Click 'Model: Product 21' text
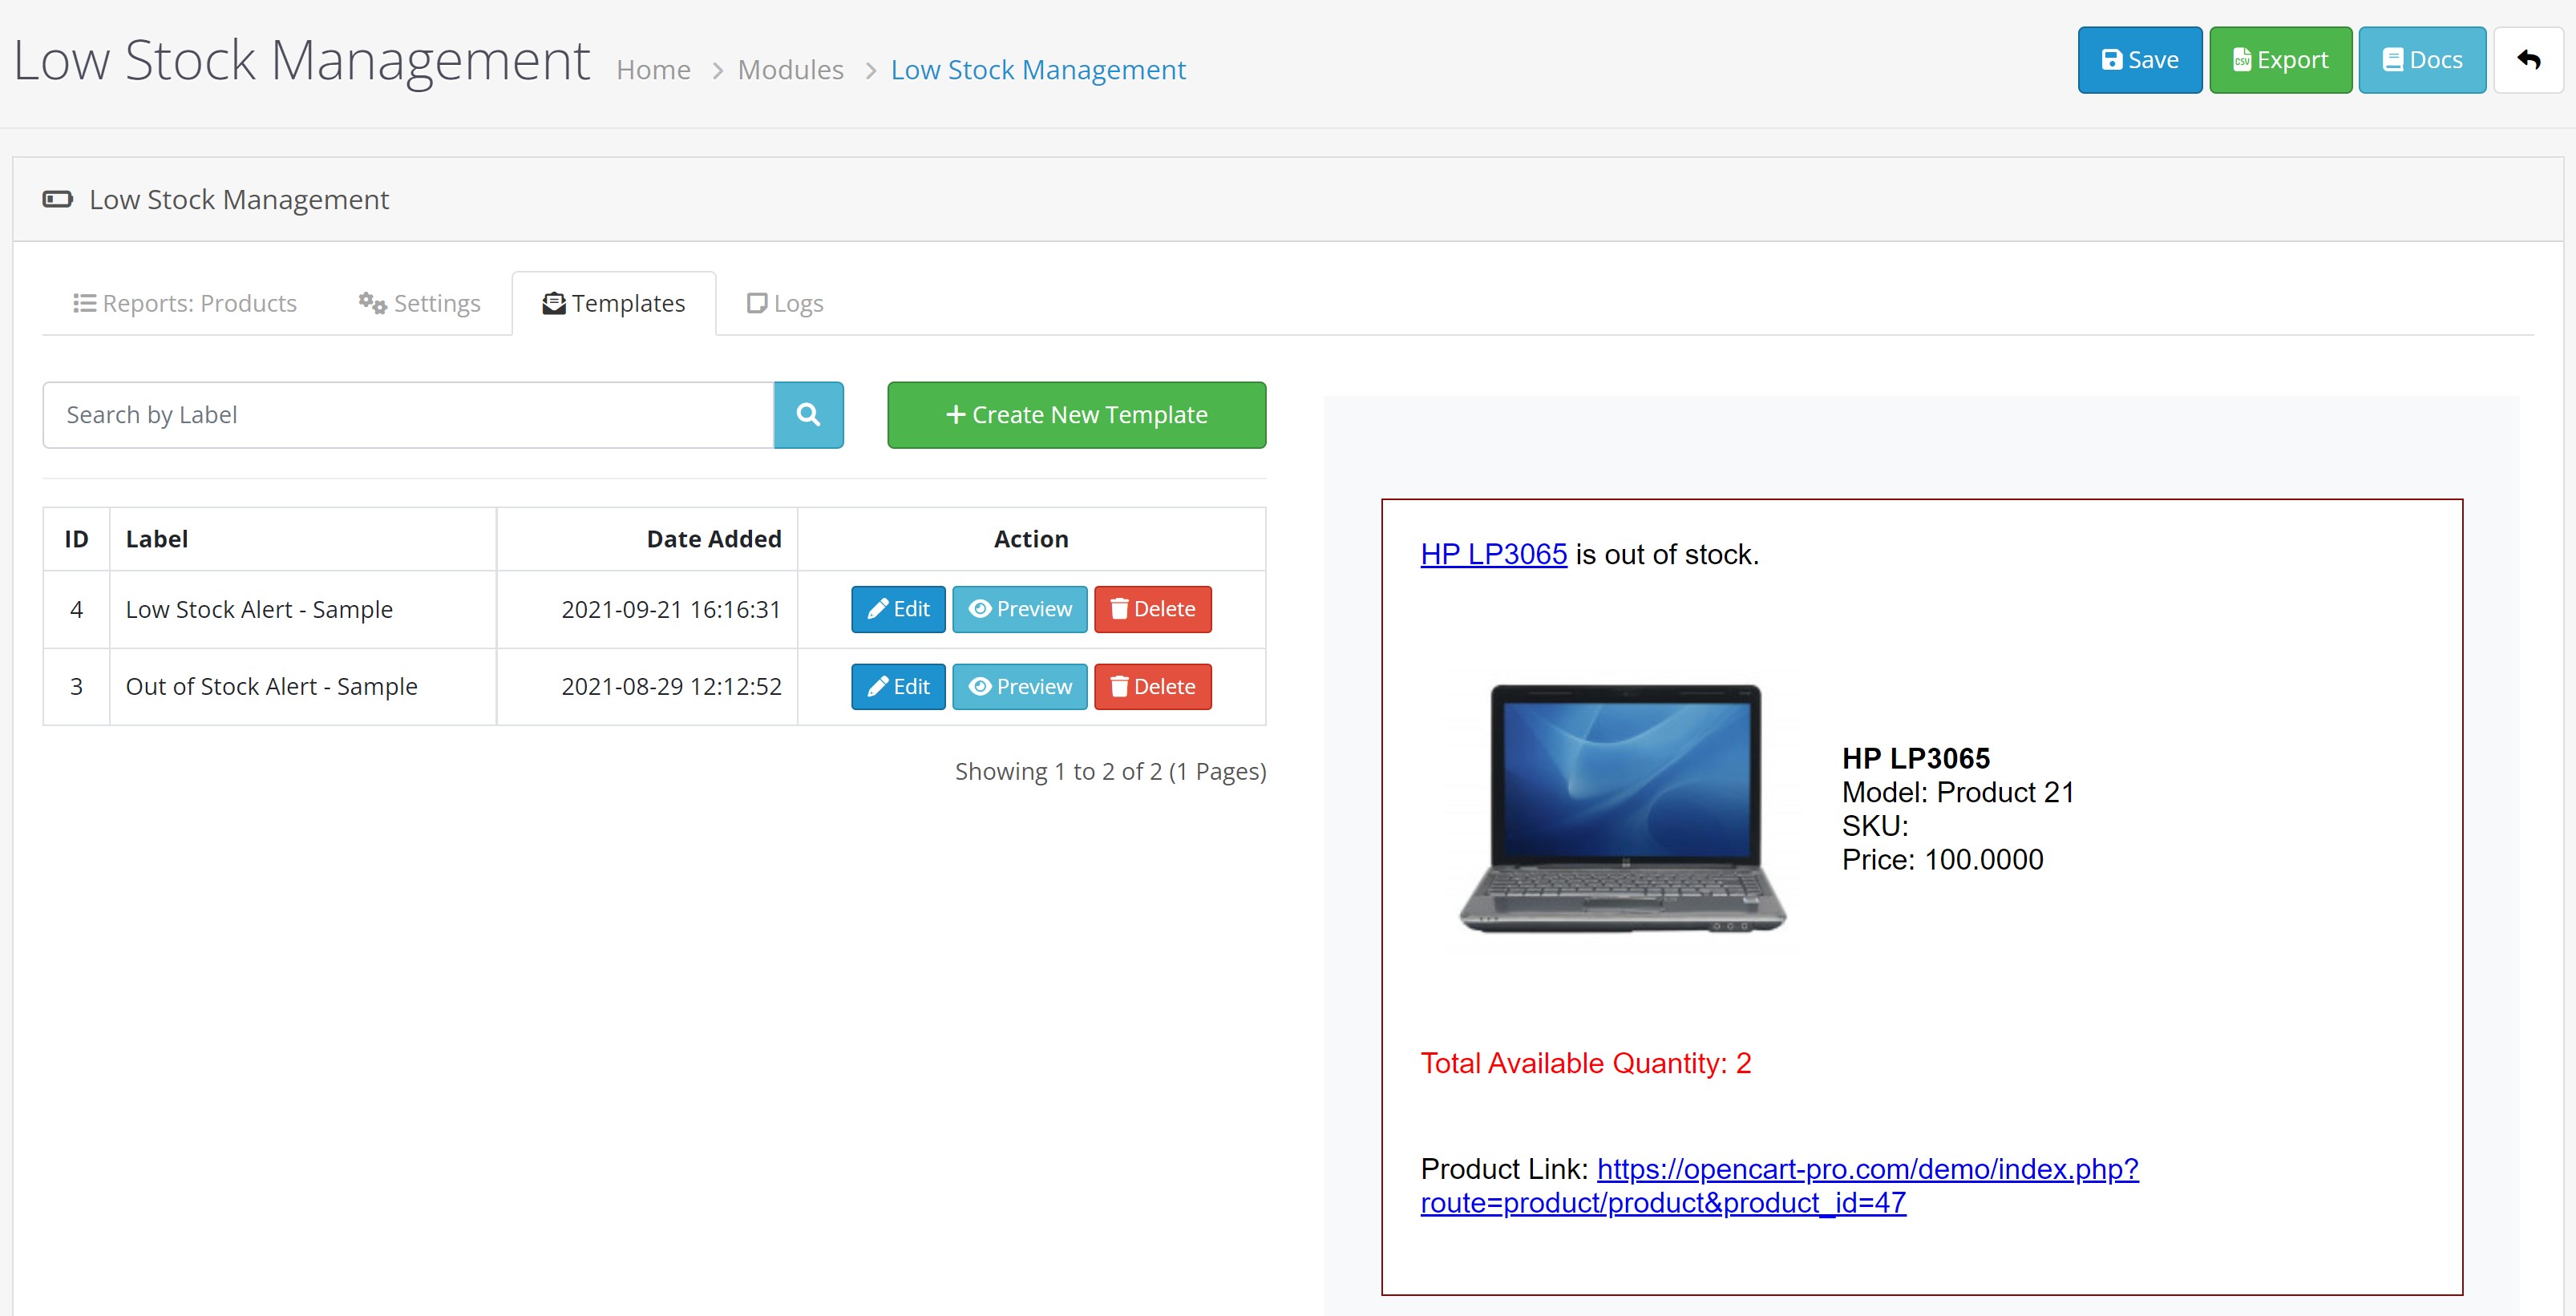 pos(1958,792)
